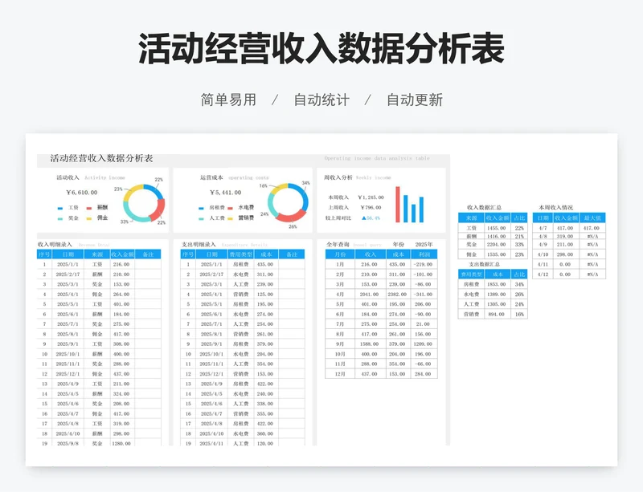Click 占比 header in 收入数据汇总 table

[519, 218]
